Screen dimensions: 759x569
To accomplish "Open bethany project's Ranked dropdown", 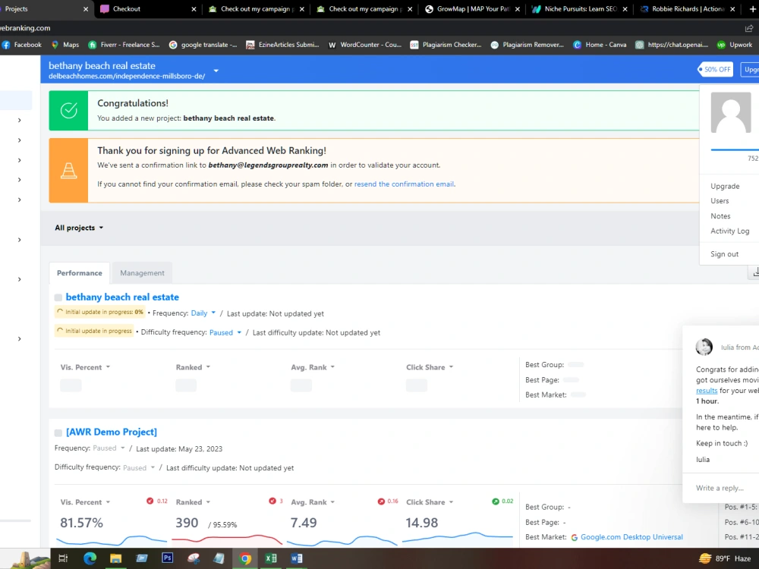I will pyautogui.click(x=193, y=367).
